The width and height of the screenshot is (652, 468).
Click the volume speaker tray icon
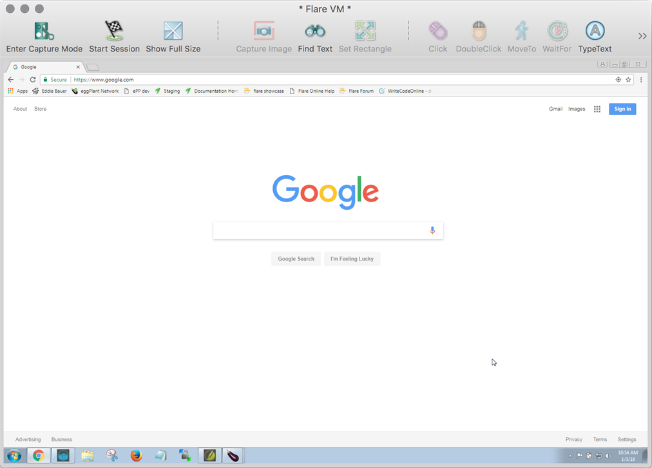pos(608,456)
